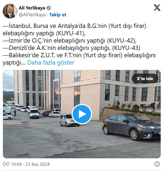Image resolution: width=165 pixels, height=171 pixels.
Task: Click the circled info icon below the video
Action: click(x=157, y=164)
